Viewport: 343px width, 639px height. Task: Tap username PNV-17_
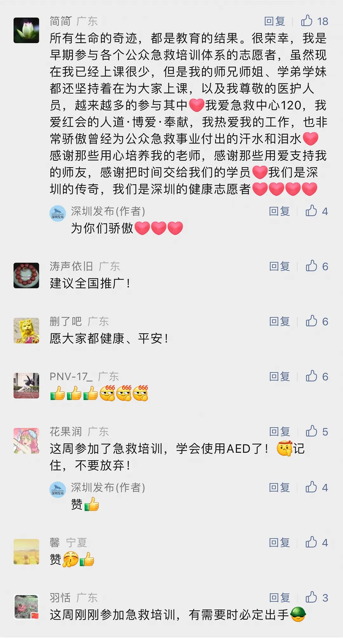71,377
